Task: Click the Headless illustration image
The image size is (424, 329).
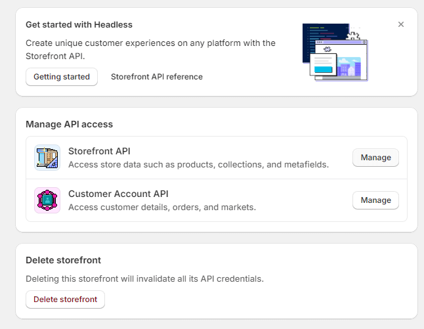Action: pos(335,53)
